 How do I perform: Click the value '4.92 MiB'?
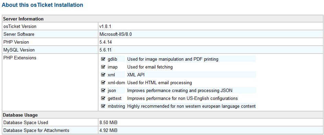[x=108, y=131]
